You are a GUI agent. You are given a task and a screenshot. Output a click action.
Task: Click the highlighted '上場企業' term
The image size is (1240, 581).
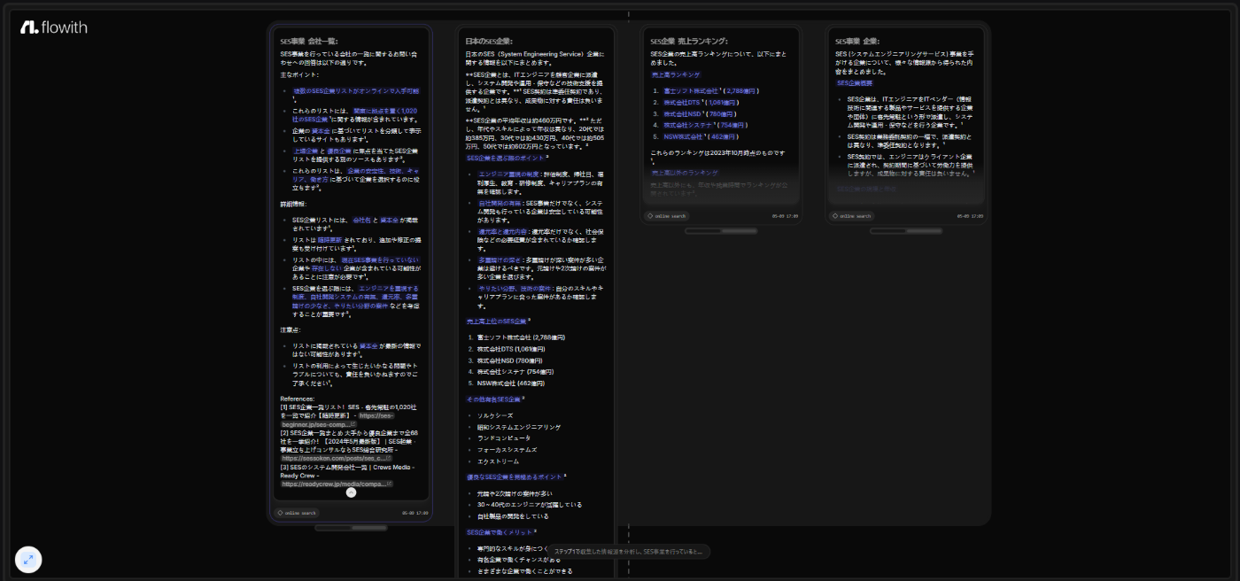pos(306,151)
